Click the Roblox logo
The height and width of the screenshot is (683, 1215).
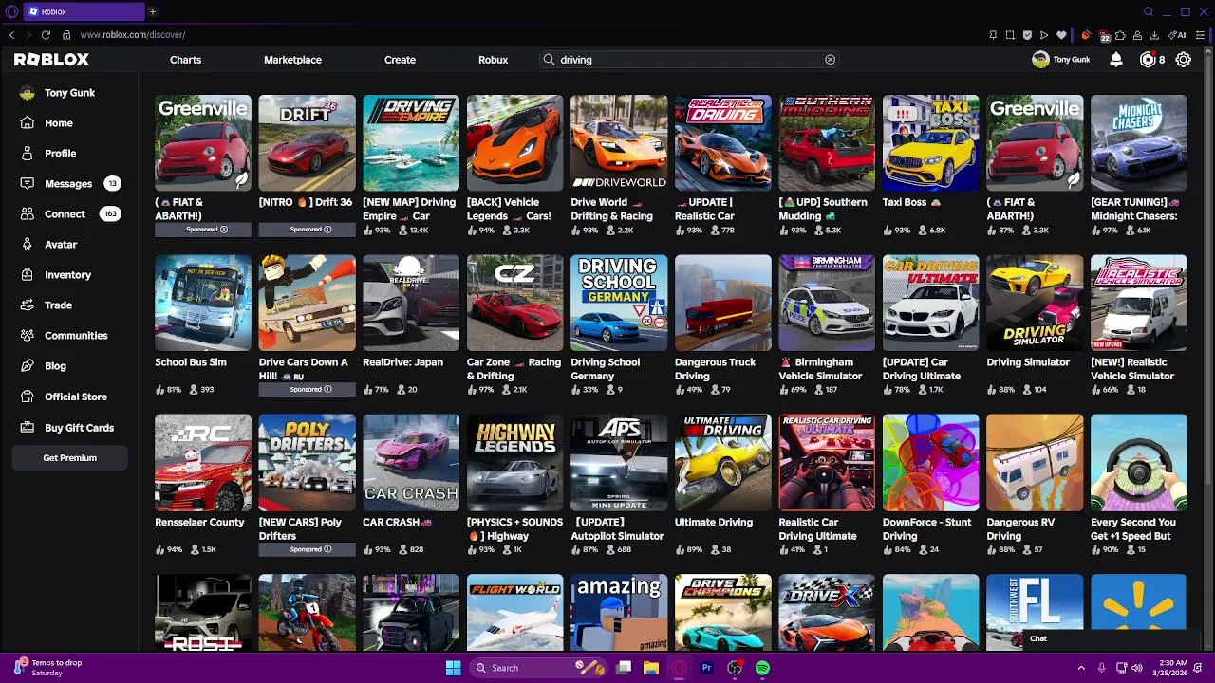coord(51,60)
